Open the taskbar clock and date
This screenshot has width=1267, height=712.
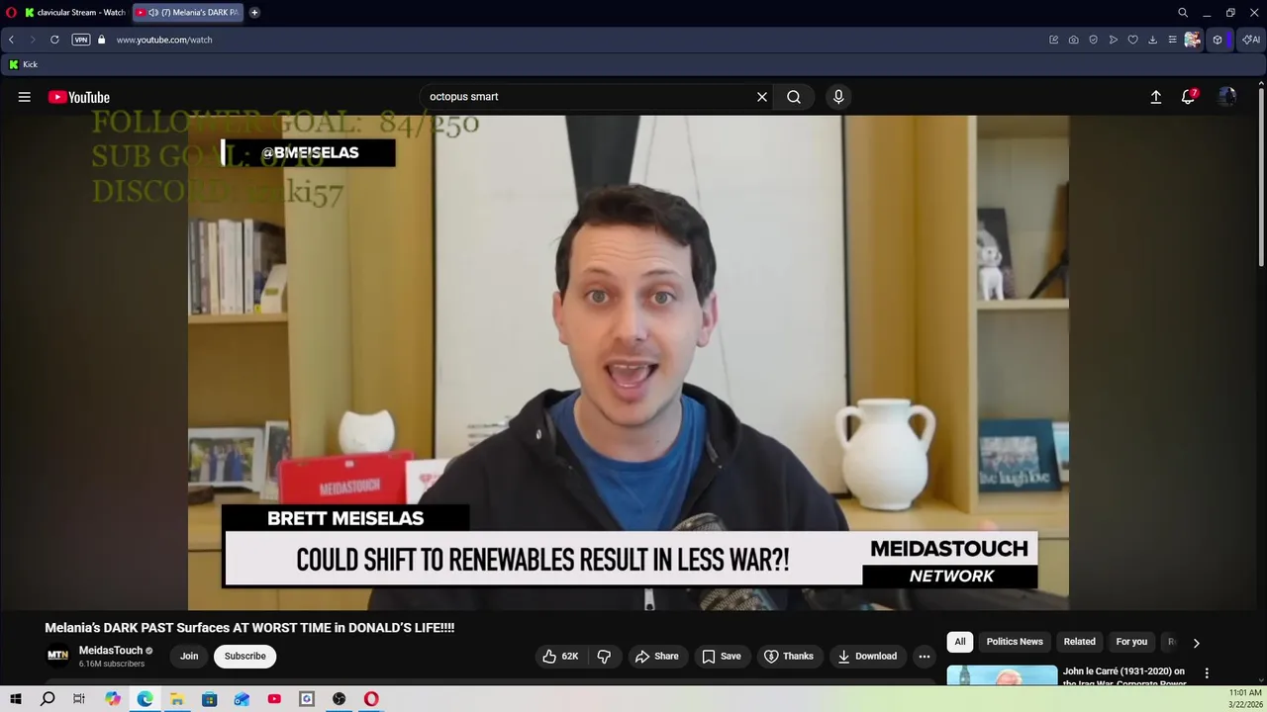(1244, 699)
